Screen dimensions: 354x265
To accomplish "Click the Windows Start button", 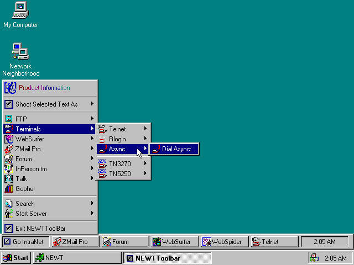I will [x=16, y=258].
